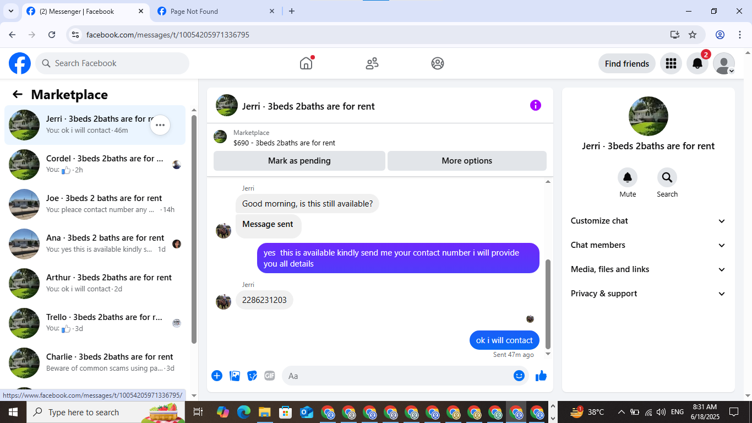Click the Facebook logo
This screenshot has height=423, width=752.
click(20, 63)
